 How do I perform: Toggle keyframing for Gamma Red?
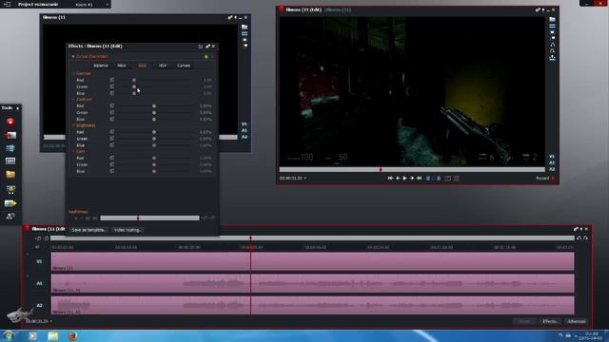pyautogui.click(x=112, y=80)
